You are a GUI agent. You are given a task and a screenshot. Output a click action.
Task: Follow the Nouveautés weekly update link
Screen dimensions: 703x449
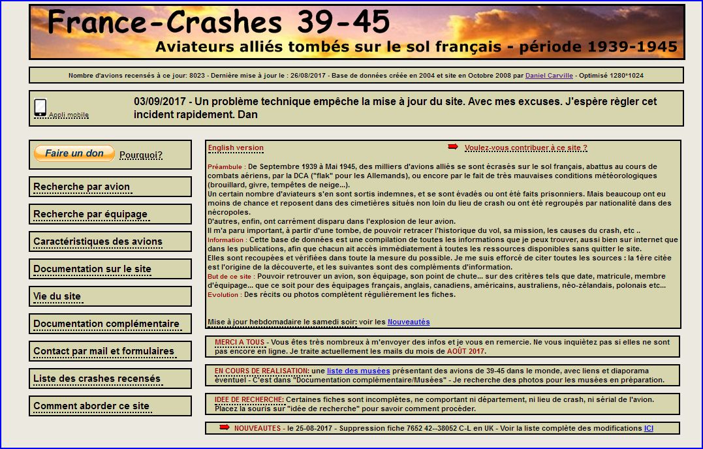pyautogui.click(x=409, y=322)
